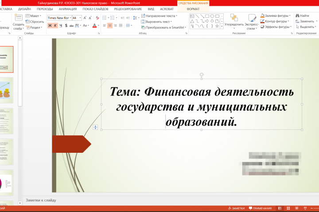
Task: Decrease list indent level icon
Action: (x=122, y=18)
